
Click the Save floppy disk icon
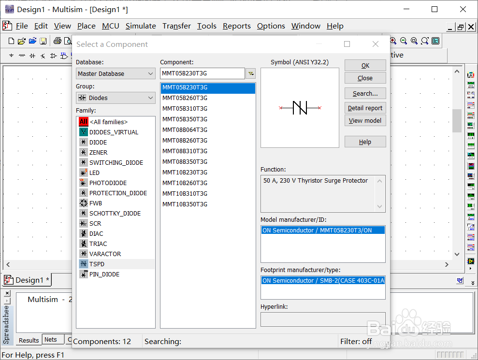(43, 41)
